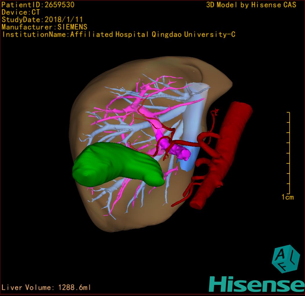305x296 pixels.
Task: Click the Manufacturer:SIEMENS text
Action: tap(44, 27)
